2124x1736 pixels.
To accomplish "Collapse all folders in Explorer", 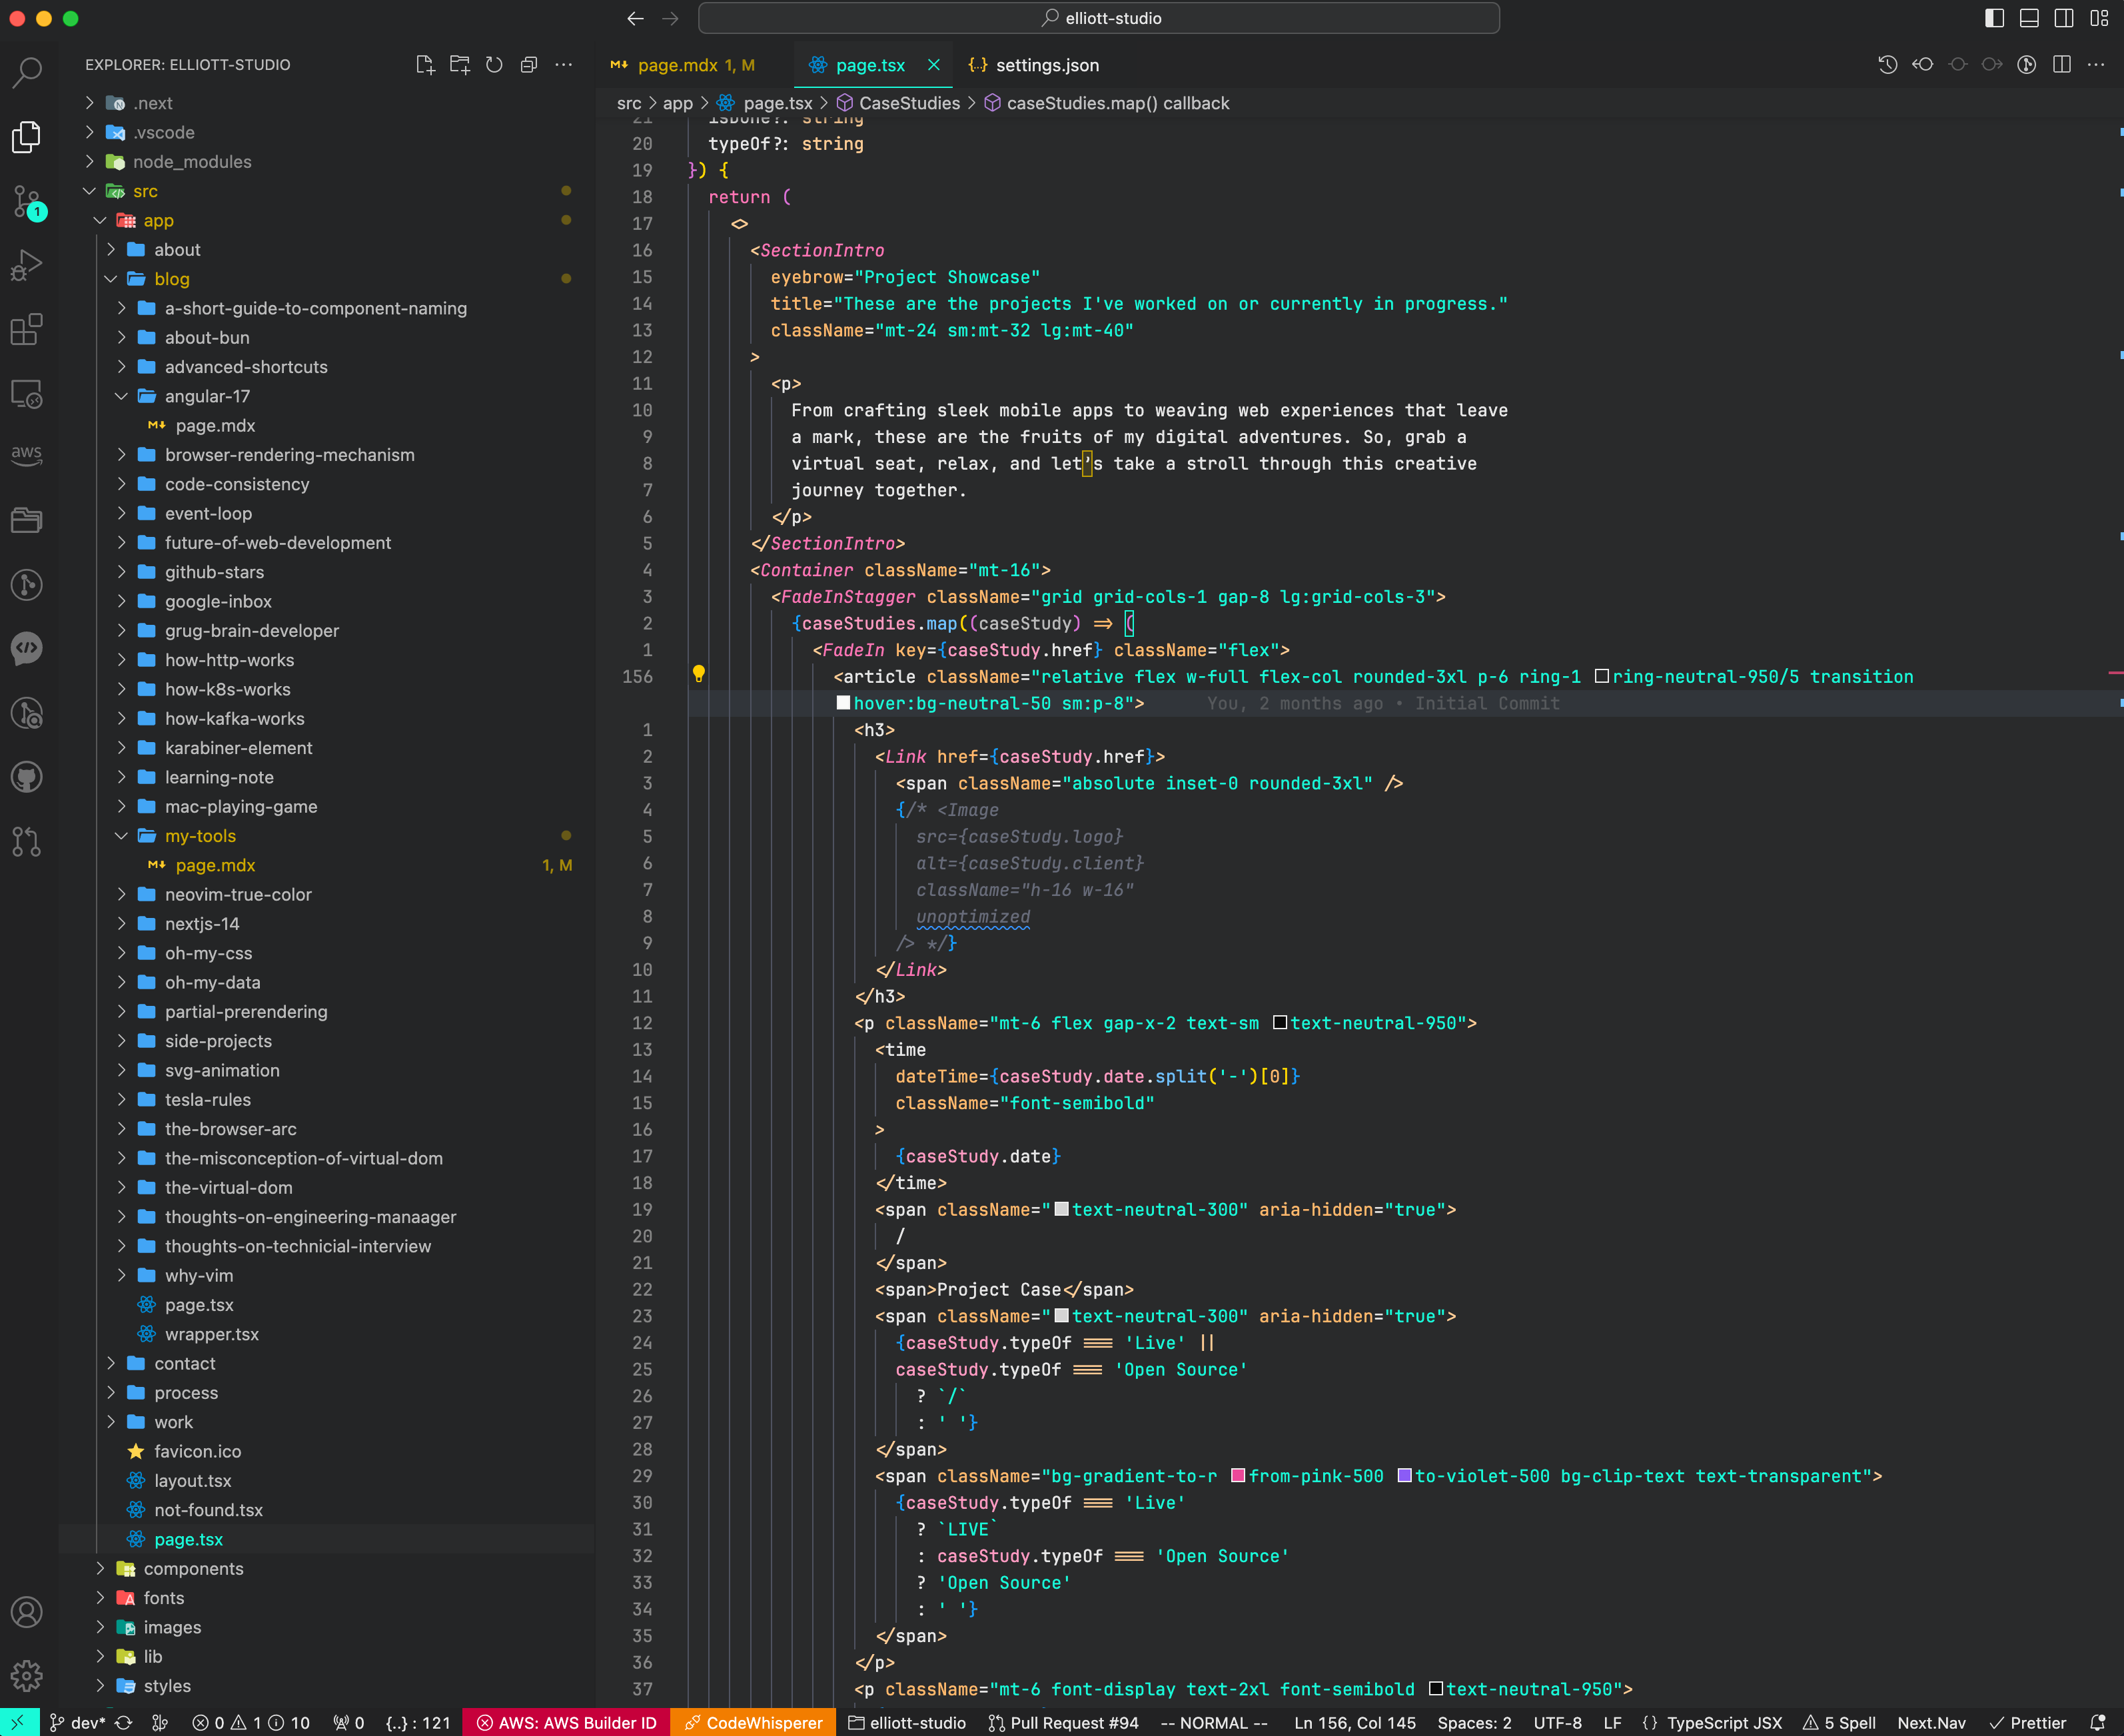I will coord(529,65).
